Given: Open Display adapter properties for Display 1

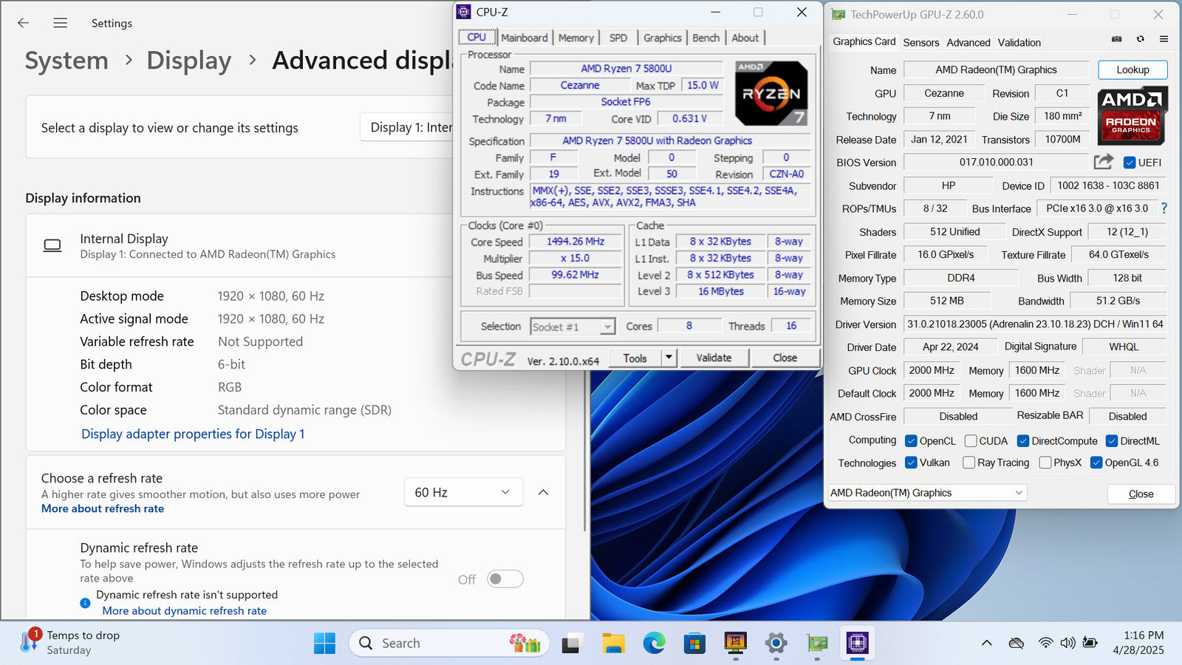Looking at the screenshot, I should pos(193,434).
